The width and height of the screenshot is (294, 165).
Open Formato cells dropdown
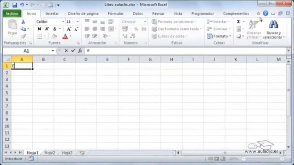click(219, 36)
